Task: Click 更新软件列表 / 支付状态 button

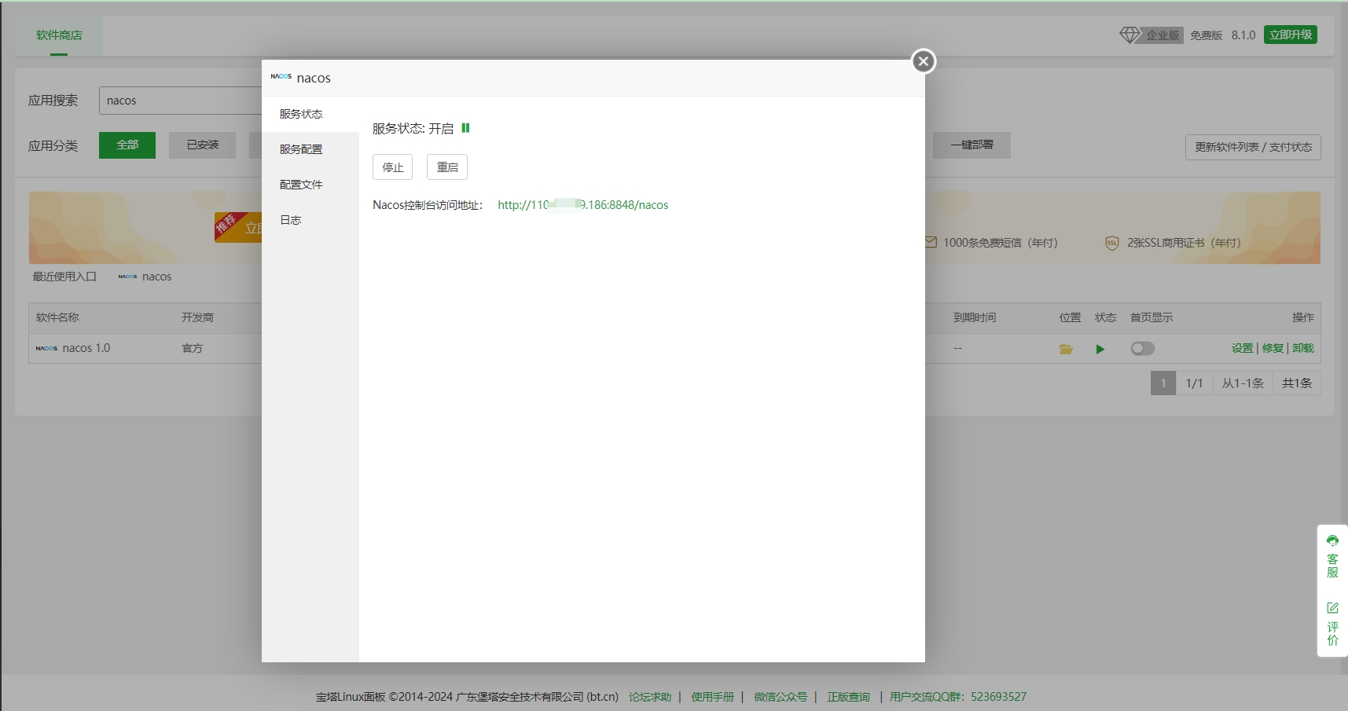Action: (1253, 148)
